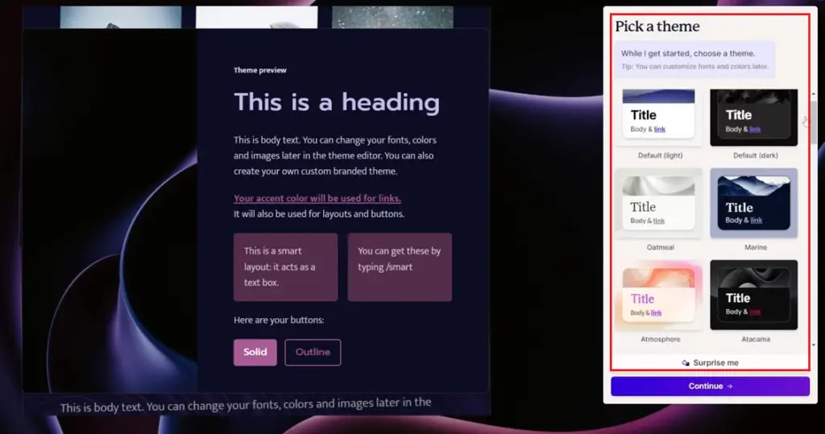
Task: Click the 'This is a heading' title
Action: (337, 102)
